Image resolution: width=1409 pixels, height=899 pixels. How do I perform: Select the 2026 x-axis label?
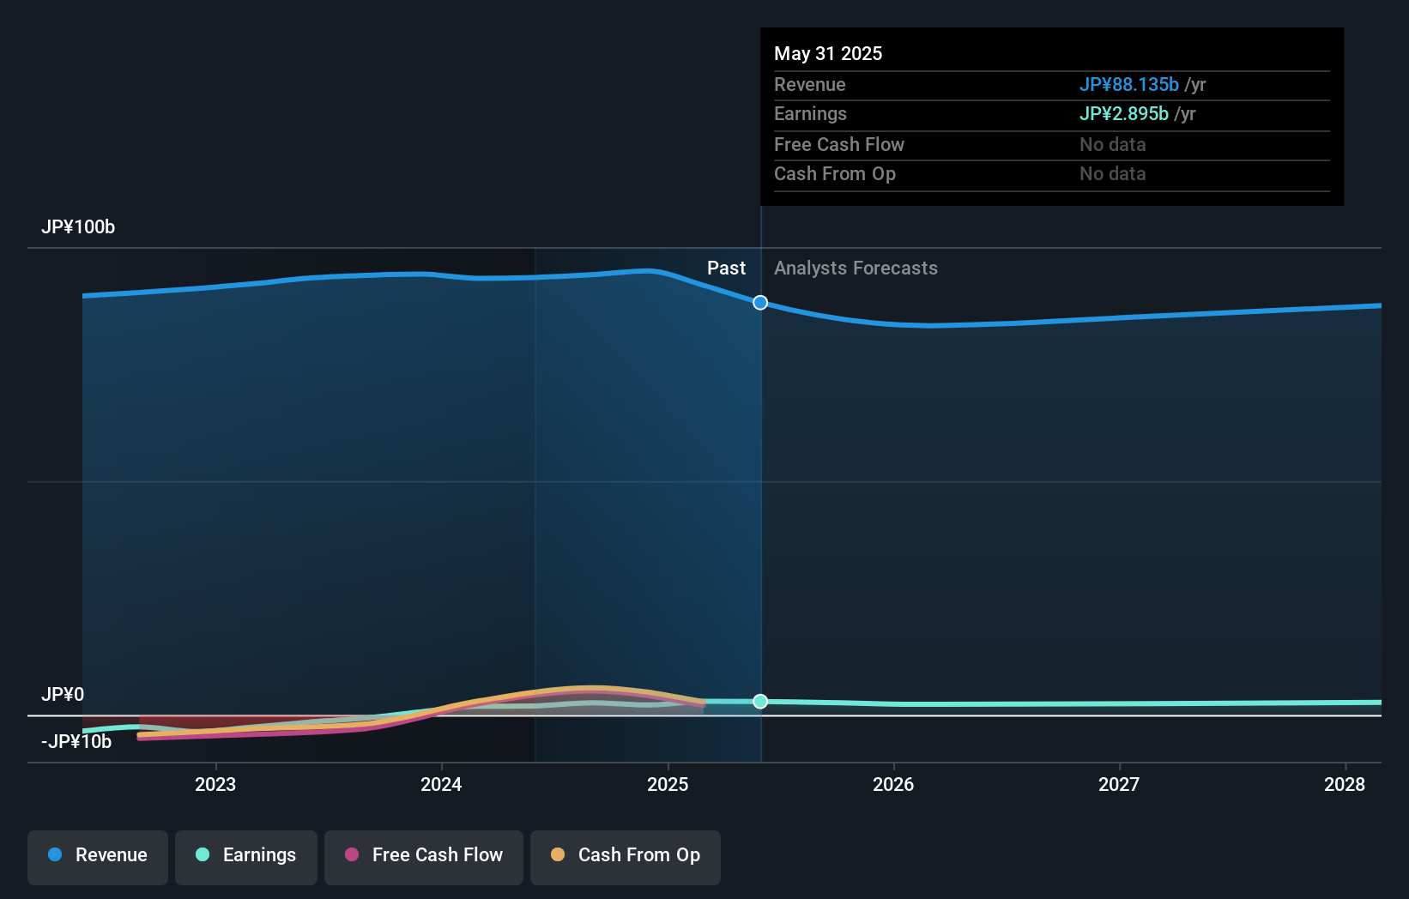pos(893,784)
